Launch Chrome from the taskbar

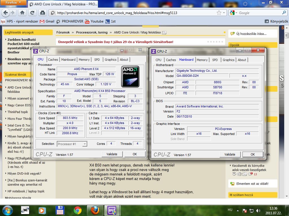[78, 210]
